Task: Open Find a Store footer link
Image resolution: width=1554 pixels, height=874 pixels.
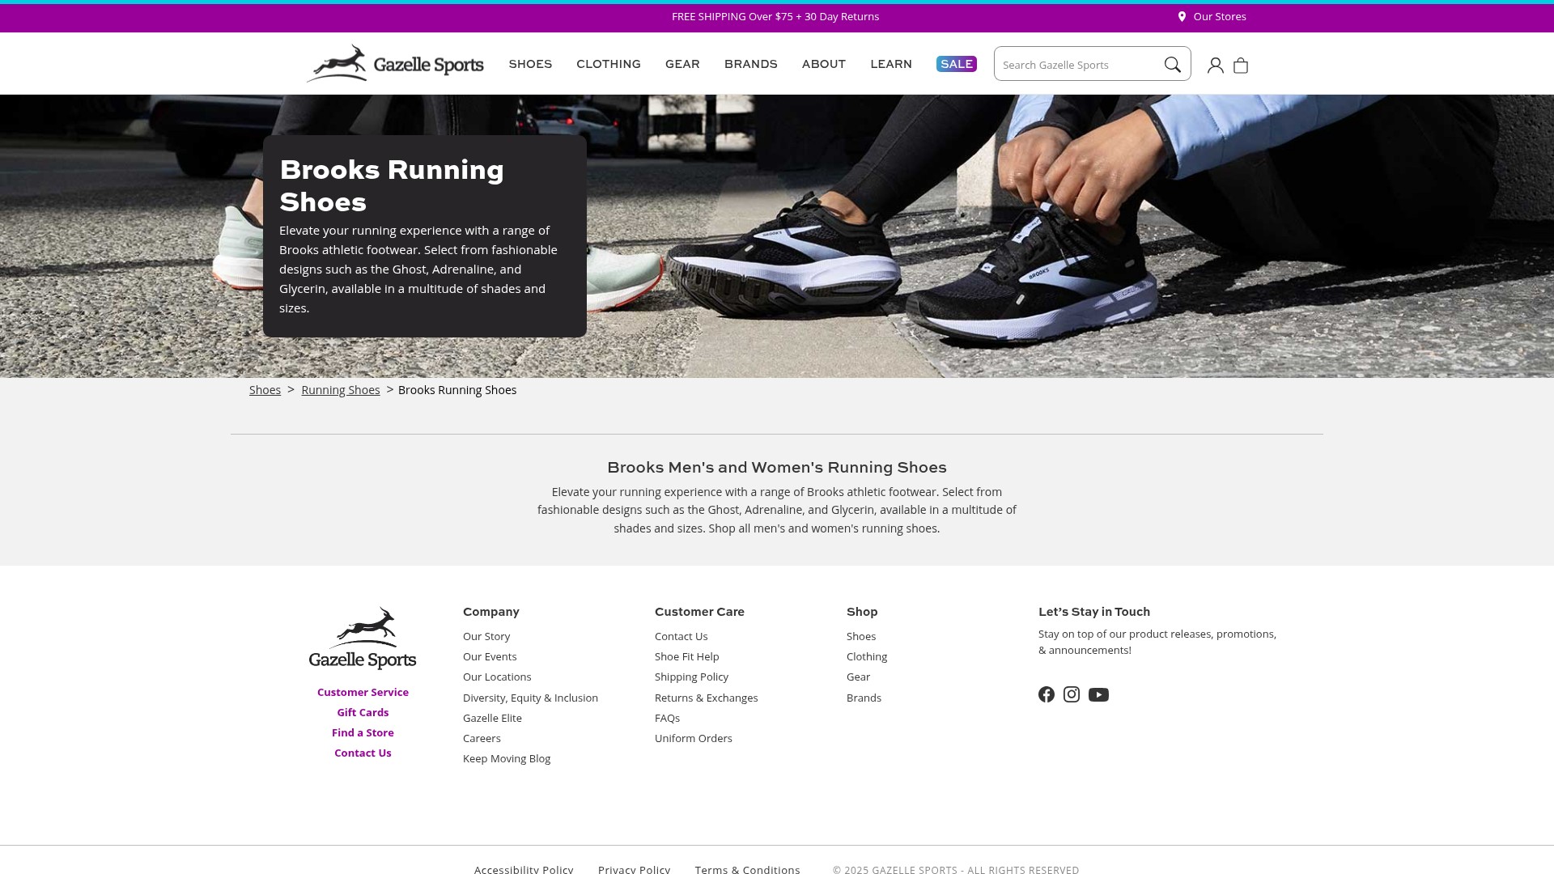Action: click(x=363, y=732)
